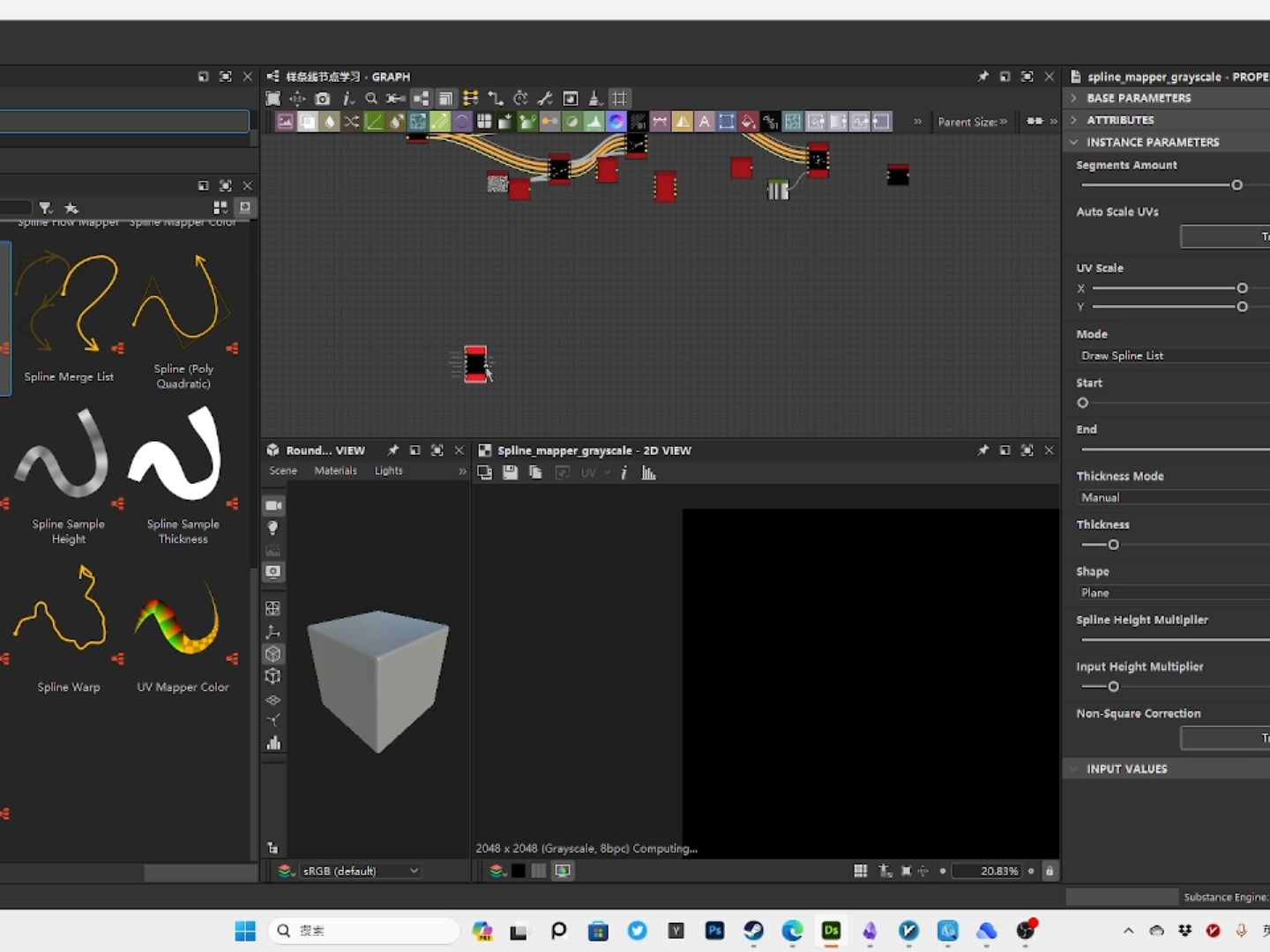Open the histogram in 2D view toolbar
This screenshot has width=1270, height=952.
648,473
